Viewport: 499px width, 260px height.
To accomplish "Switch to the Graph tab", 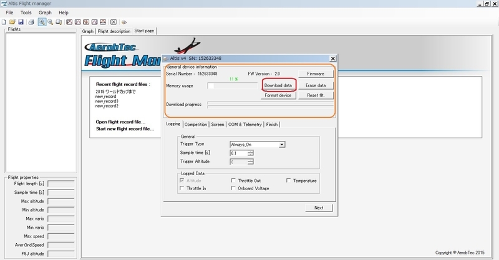I will click(88, 31).
